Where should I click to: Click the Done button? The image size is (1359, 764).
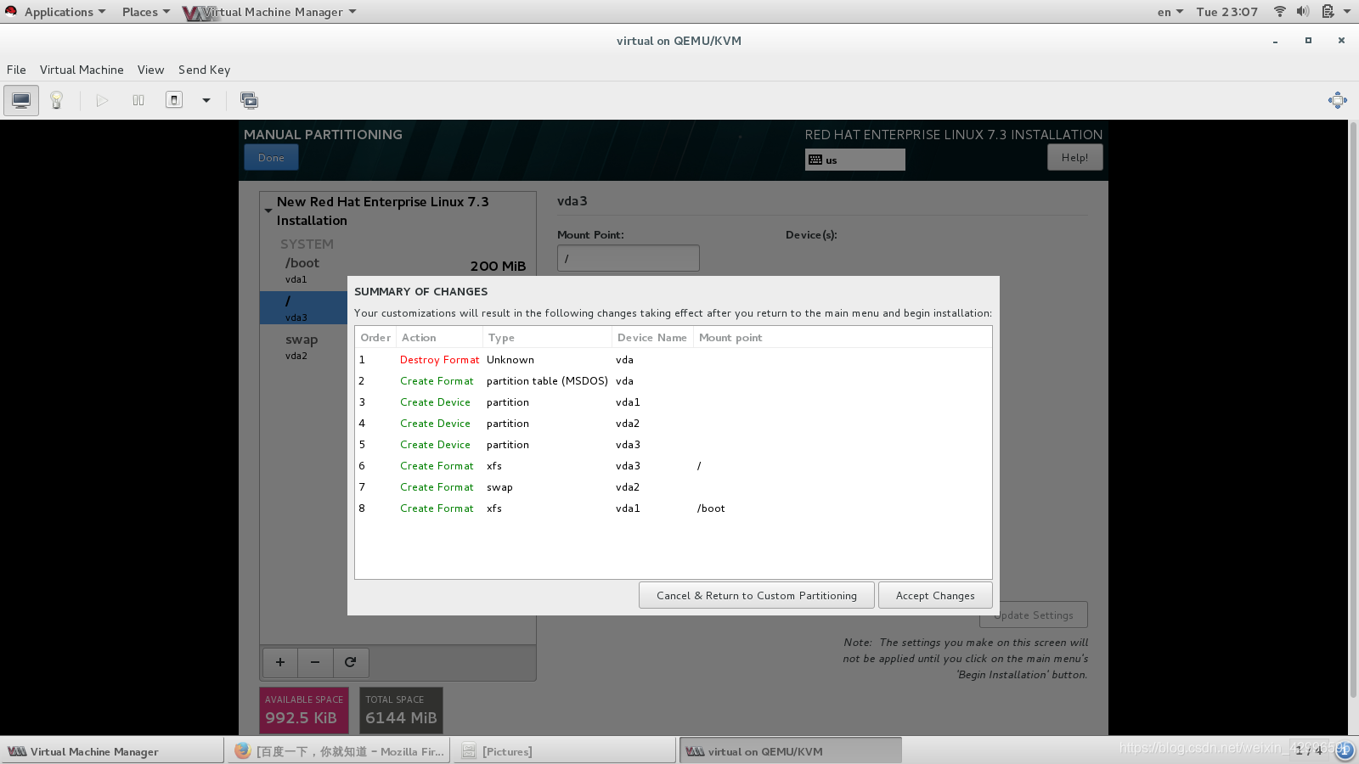[x=271, y=157]
